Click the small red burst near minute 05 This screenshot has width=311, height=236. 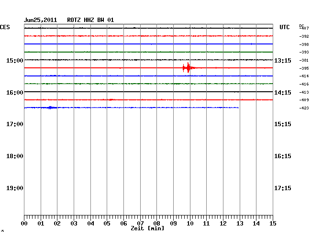click(111, 99)
